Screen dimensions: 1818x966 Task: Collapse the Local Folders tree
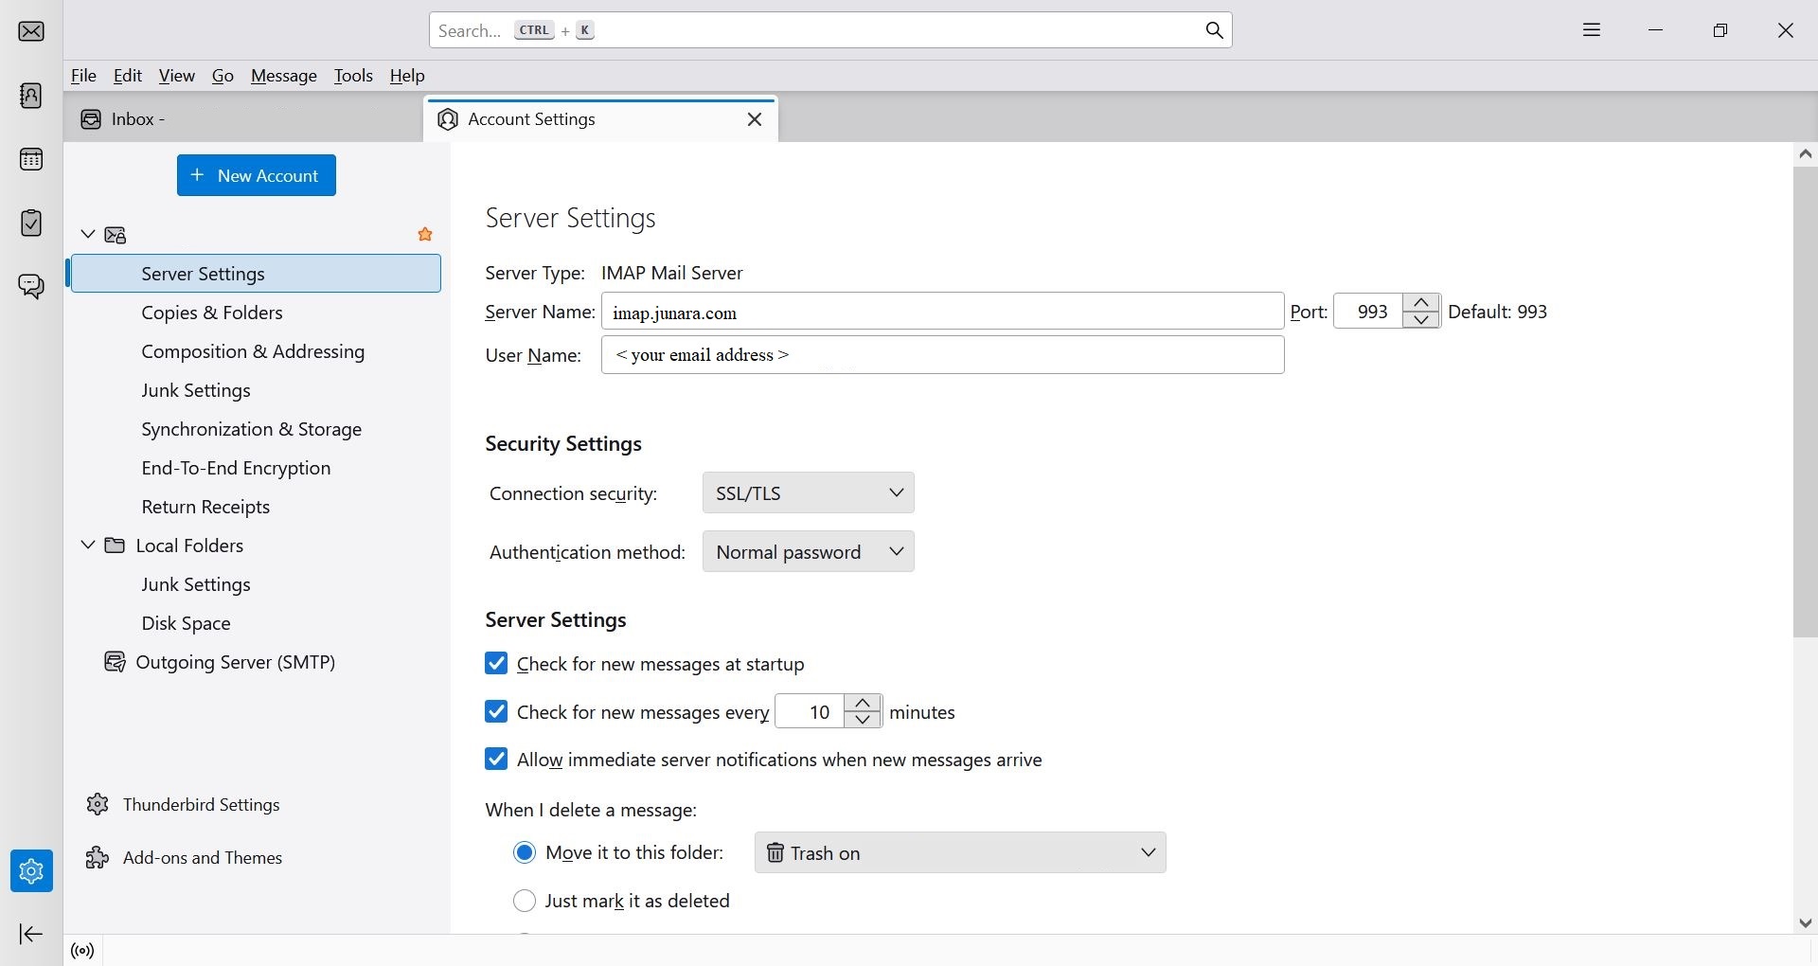pyautogui.click(x=88, y=545)
